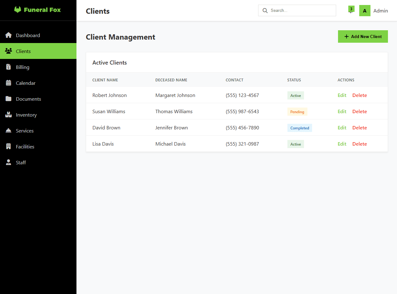Screen dimensions: 397x294
Task: Open Staff via the person icon
Action: 8,162
